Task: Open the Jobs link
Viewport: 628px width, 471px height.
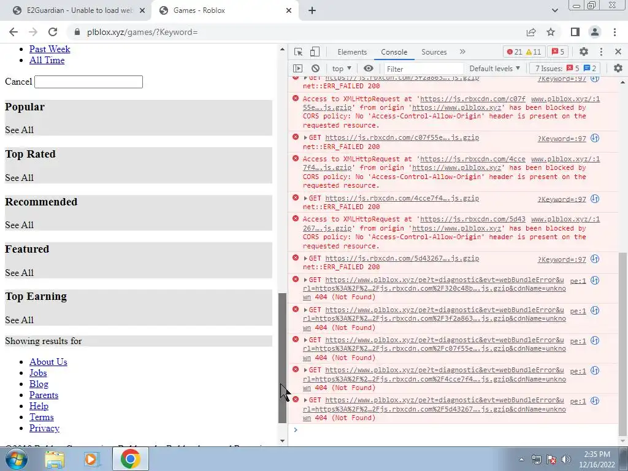Action: 38,373
